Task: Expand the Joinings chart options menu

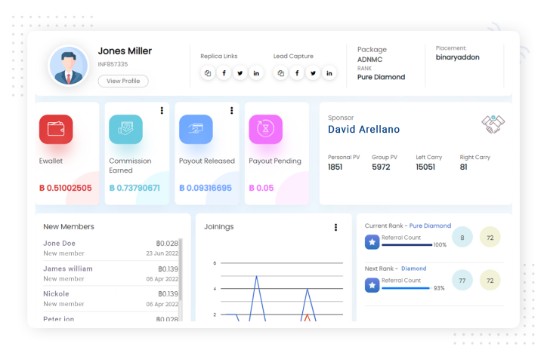Action: point(335,227)
